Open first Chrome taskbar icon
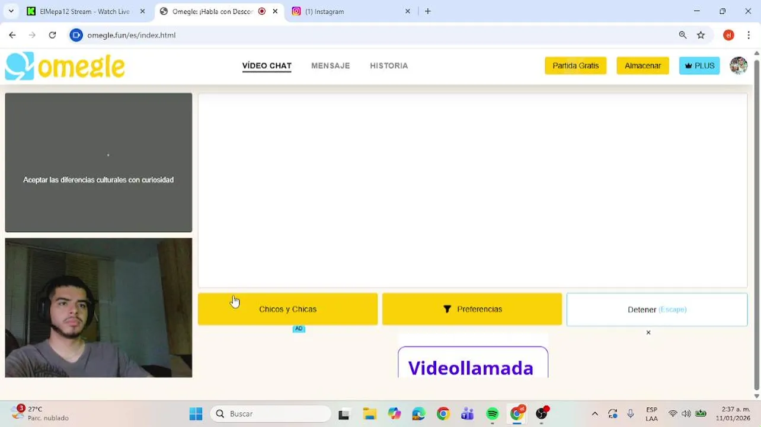Viewport: 761px width, 427px height. click(x=443, y=414)
